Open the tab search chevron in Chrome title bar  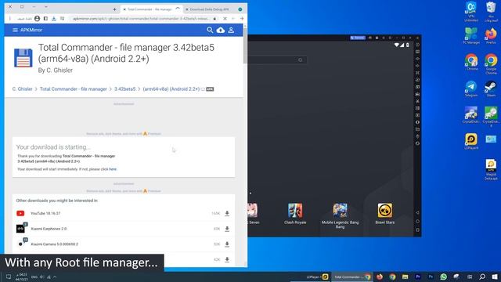(x=46, y=7)
